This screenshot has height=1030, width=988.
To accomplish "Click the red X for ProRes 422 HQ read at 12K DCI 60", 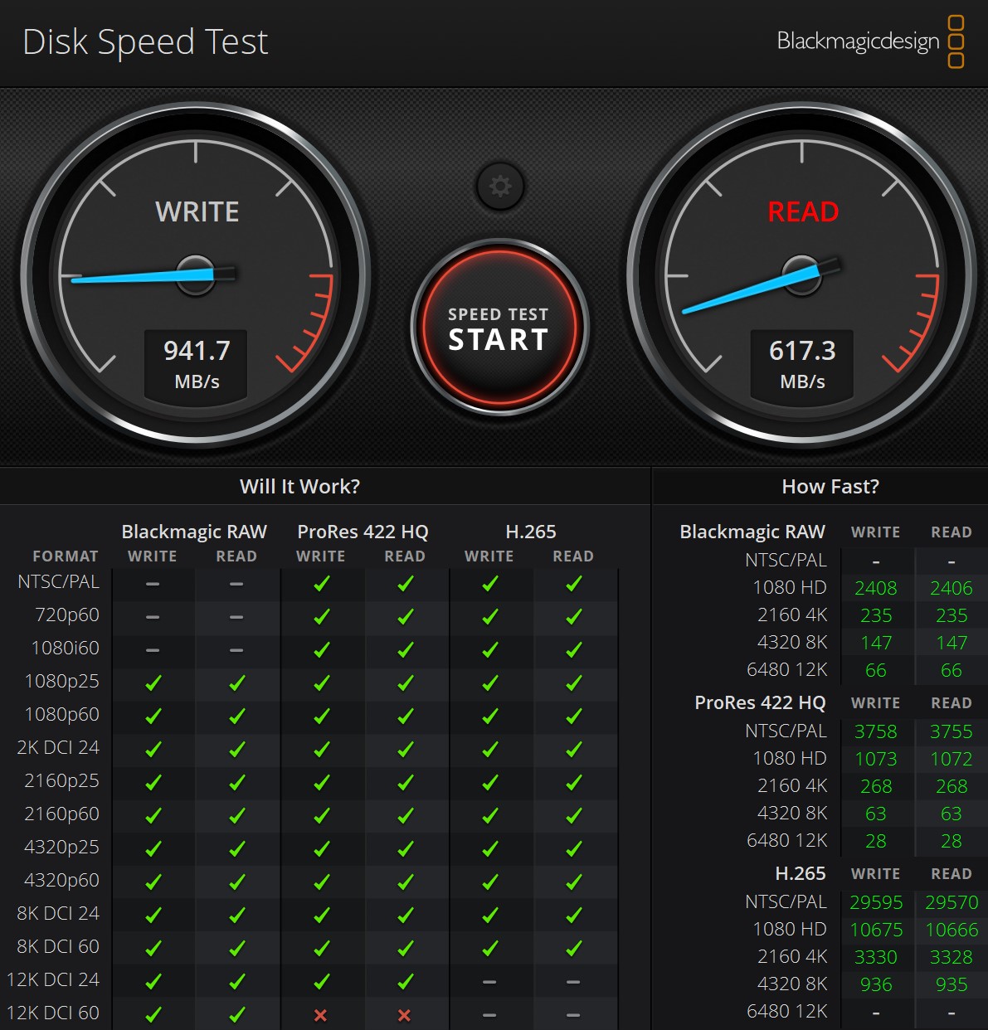I will 405,1015.
